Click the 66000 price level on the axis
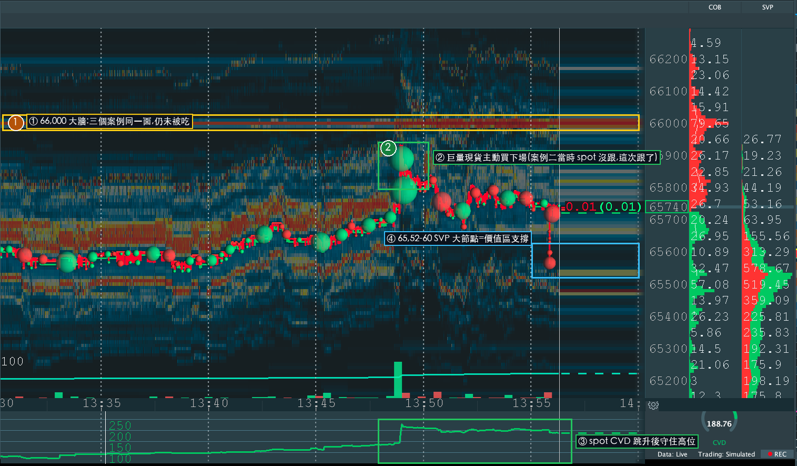Image resolution: width=797 pixels, height=466 pixels. pyautogui.click(x=668, y=123)
